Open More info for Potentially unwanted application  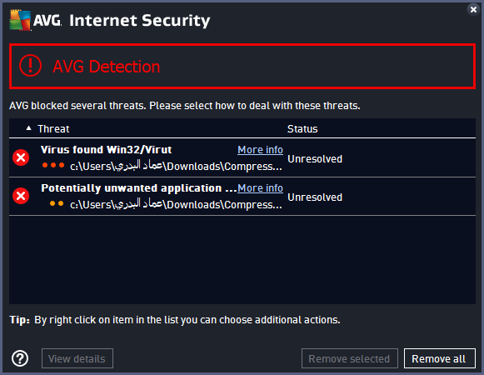(260, 188)
